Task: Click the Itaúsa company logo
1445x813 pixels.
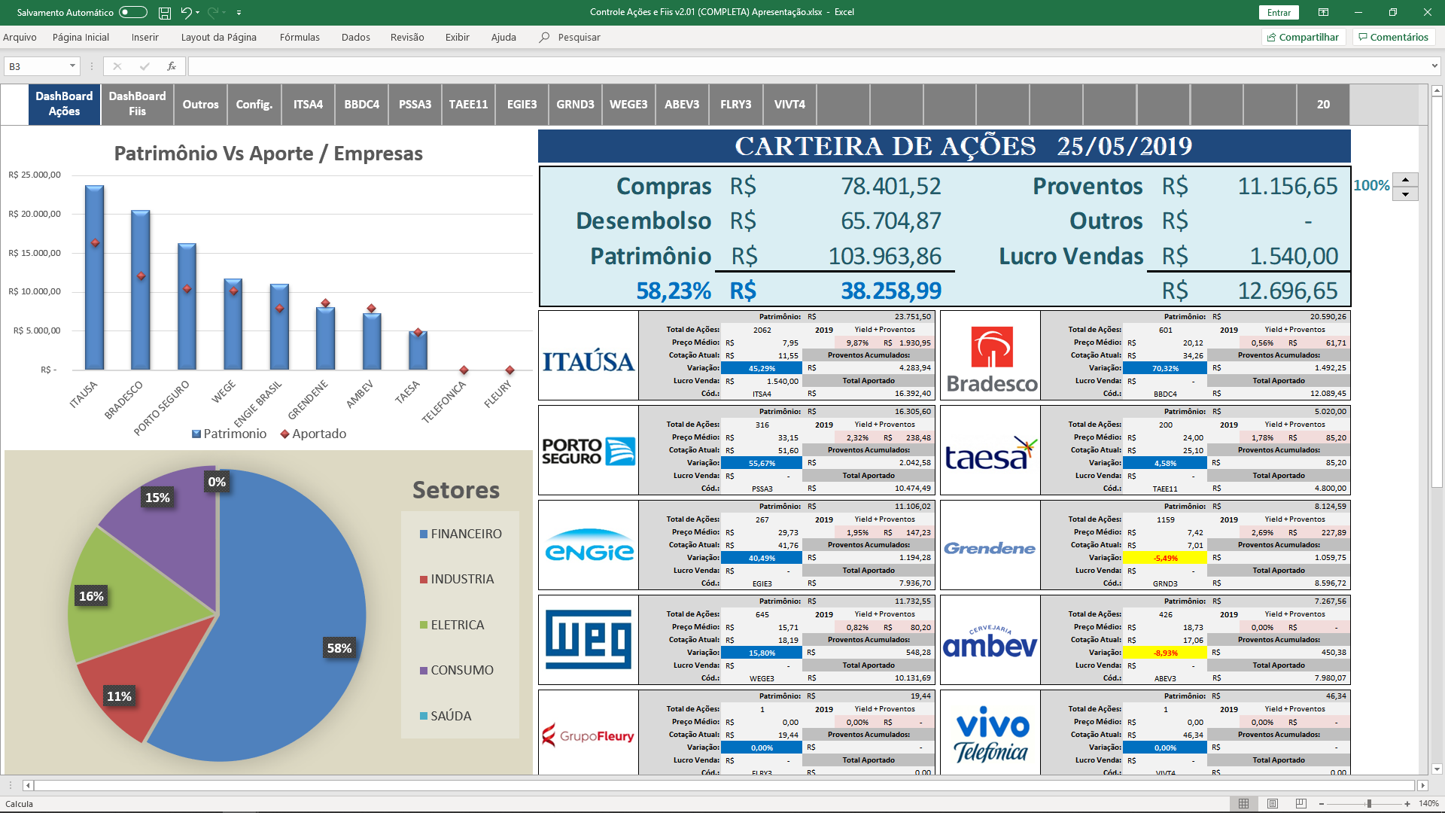Action: [x=589, y=361]
